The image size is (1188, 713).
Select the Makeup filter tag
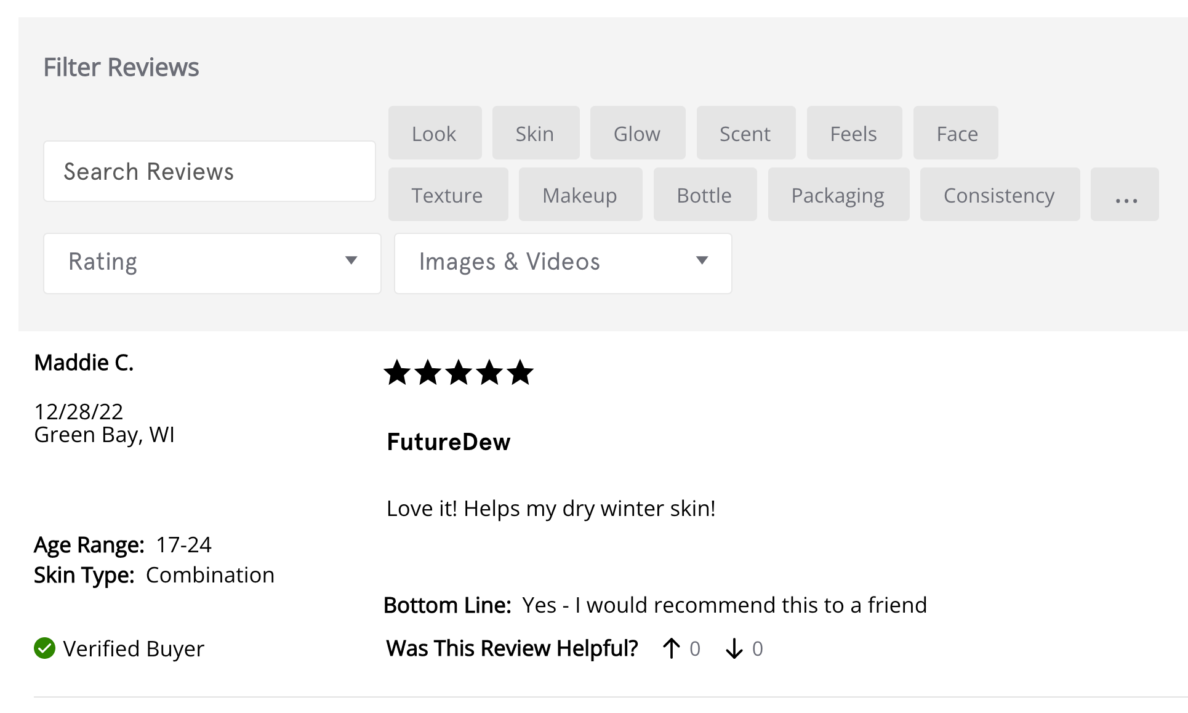580,195
